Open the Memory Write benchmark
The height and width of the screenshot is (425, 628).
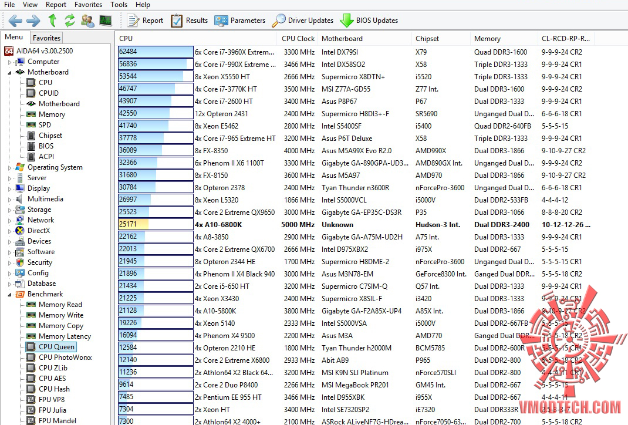click(x=61, y=315)
